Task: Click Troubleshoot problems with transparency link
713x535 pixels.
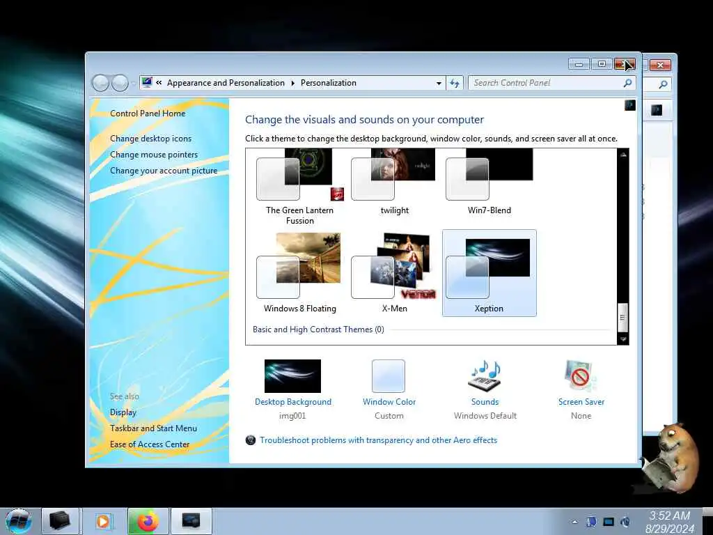Action: point(378,440)
